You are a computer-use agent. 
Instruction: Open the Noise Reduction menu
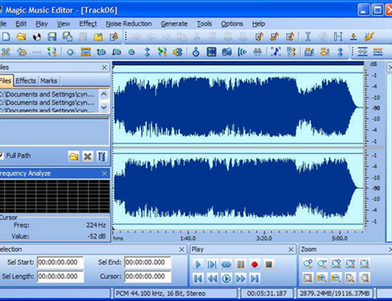tap(129, 24)
